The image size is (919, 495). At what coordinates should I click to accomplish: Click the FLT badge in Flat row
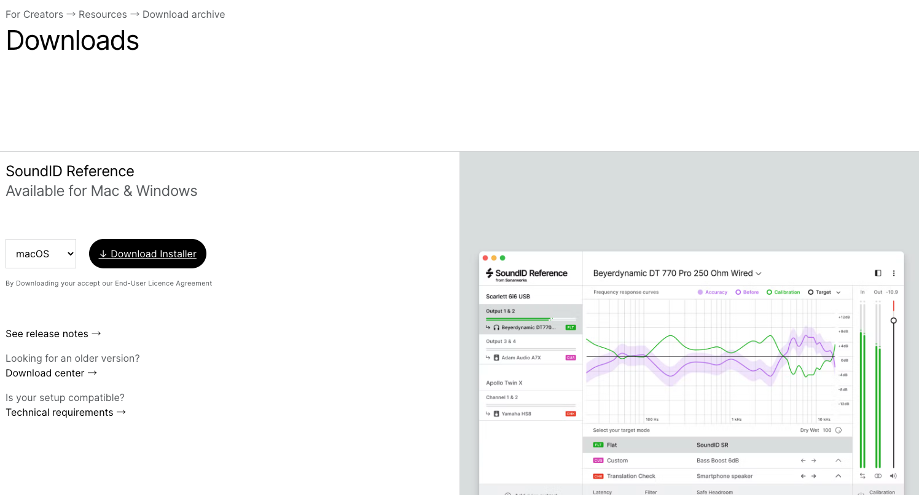pyautogui.click(x=598, y=445)
